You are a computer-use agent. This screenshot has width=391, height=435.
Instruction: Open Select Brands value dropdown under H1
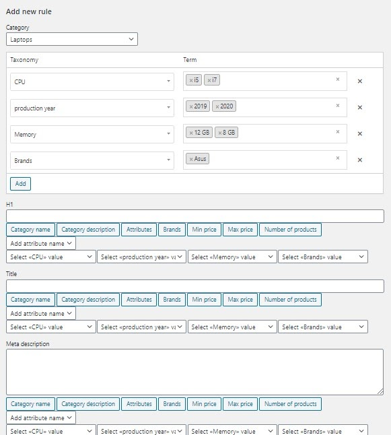pos(323,257)
